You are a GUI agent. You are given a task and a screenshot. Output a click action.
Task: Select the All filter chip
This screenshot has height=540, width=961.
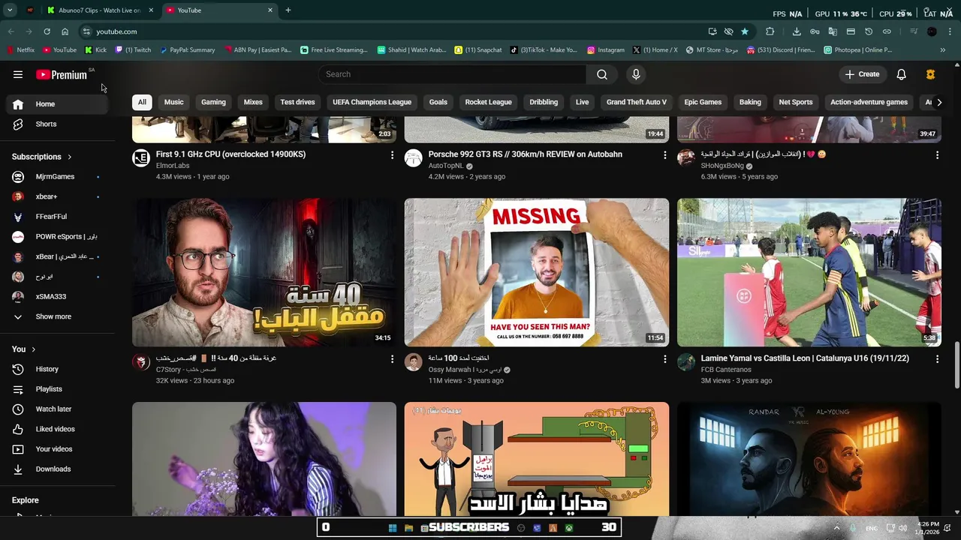[x=142, y=102]
